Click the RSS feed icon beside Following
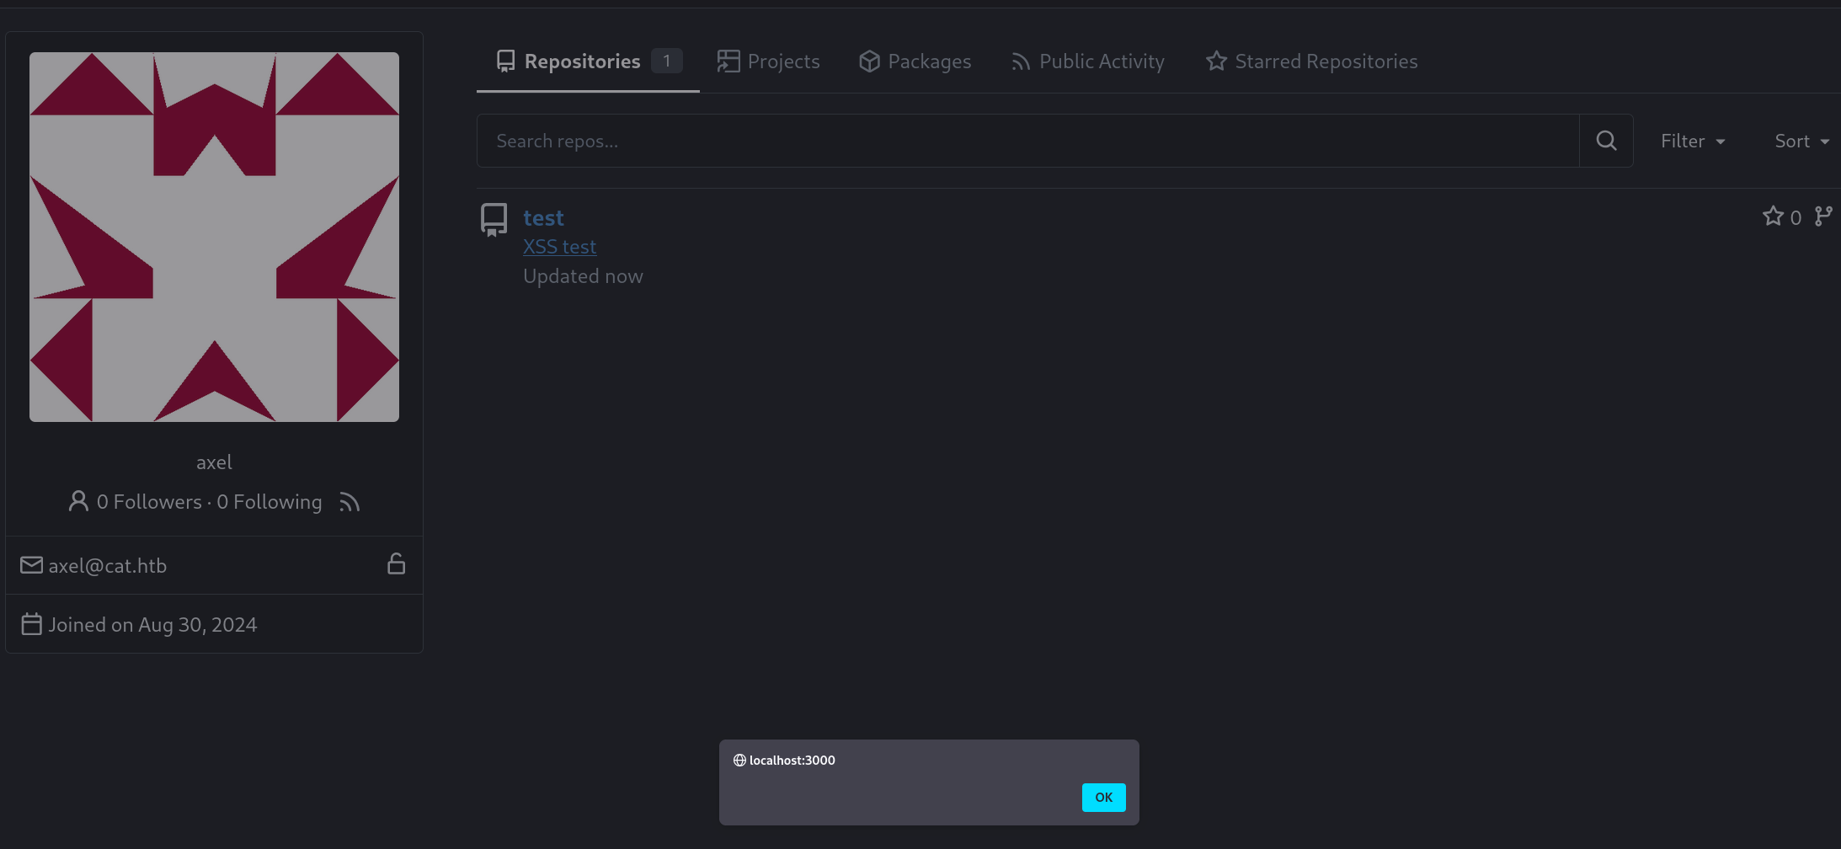The width and height of the screenshot is (1841, 849). (x=350, y=502)
